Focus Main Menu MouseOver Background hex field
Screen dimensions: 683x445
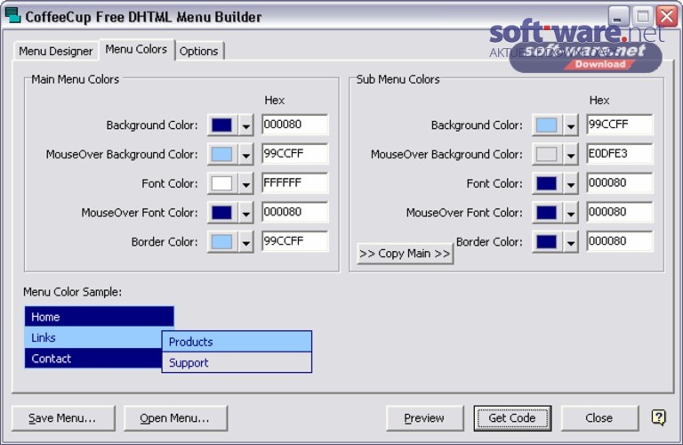(x=295, y=154)
